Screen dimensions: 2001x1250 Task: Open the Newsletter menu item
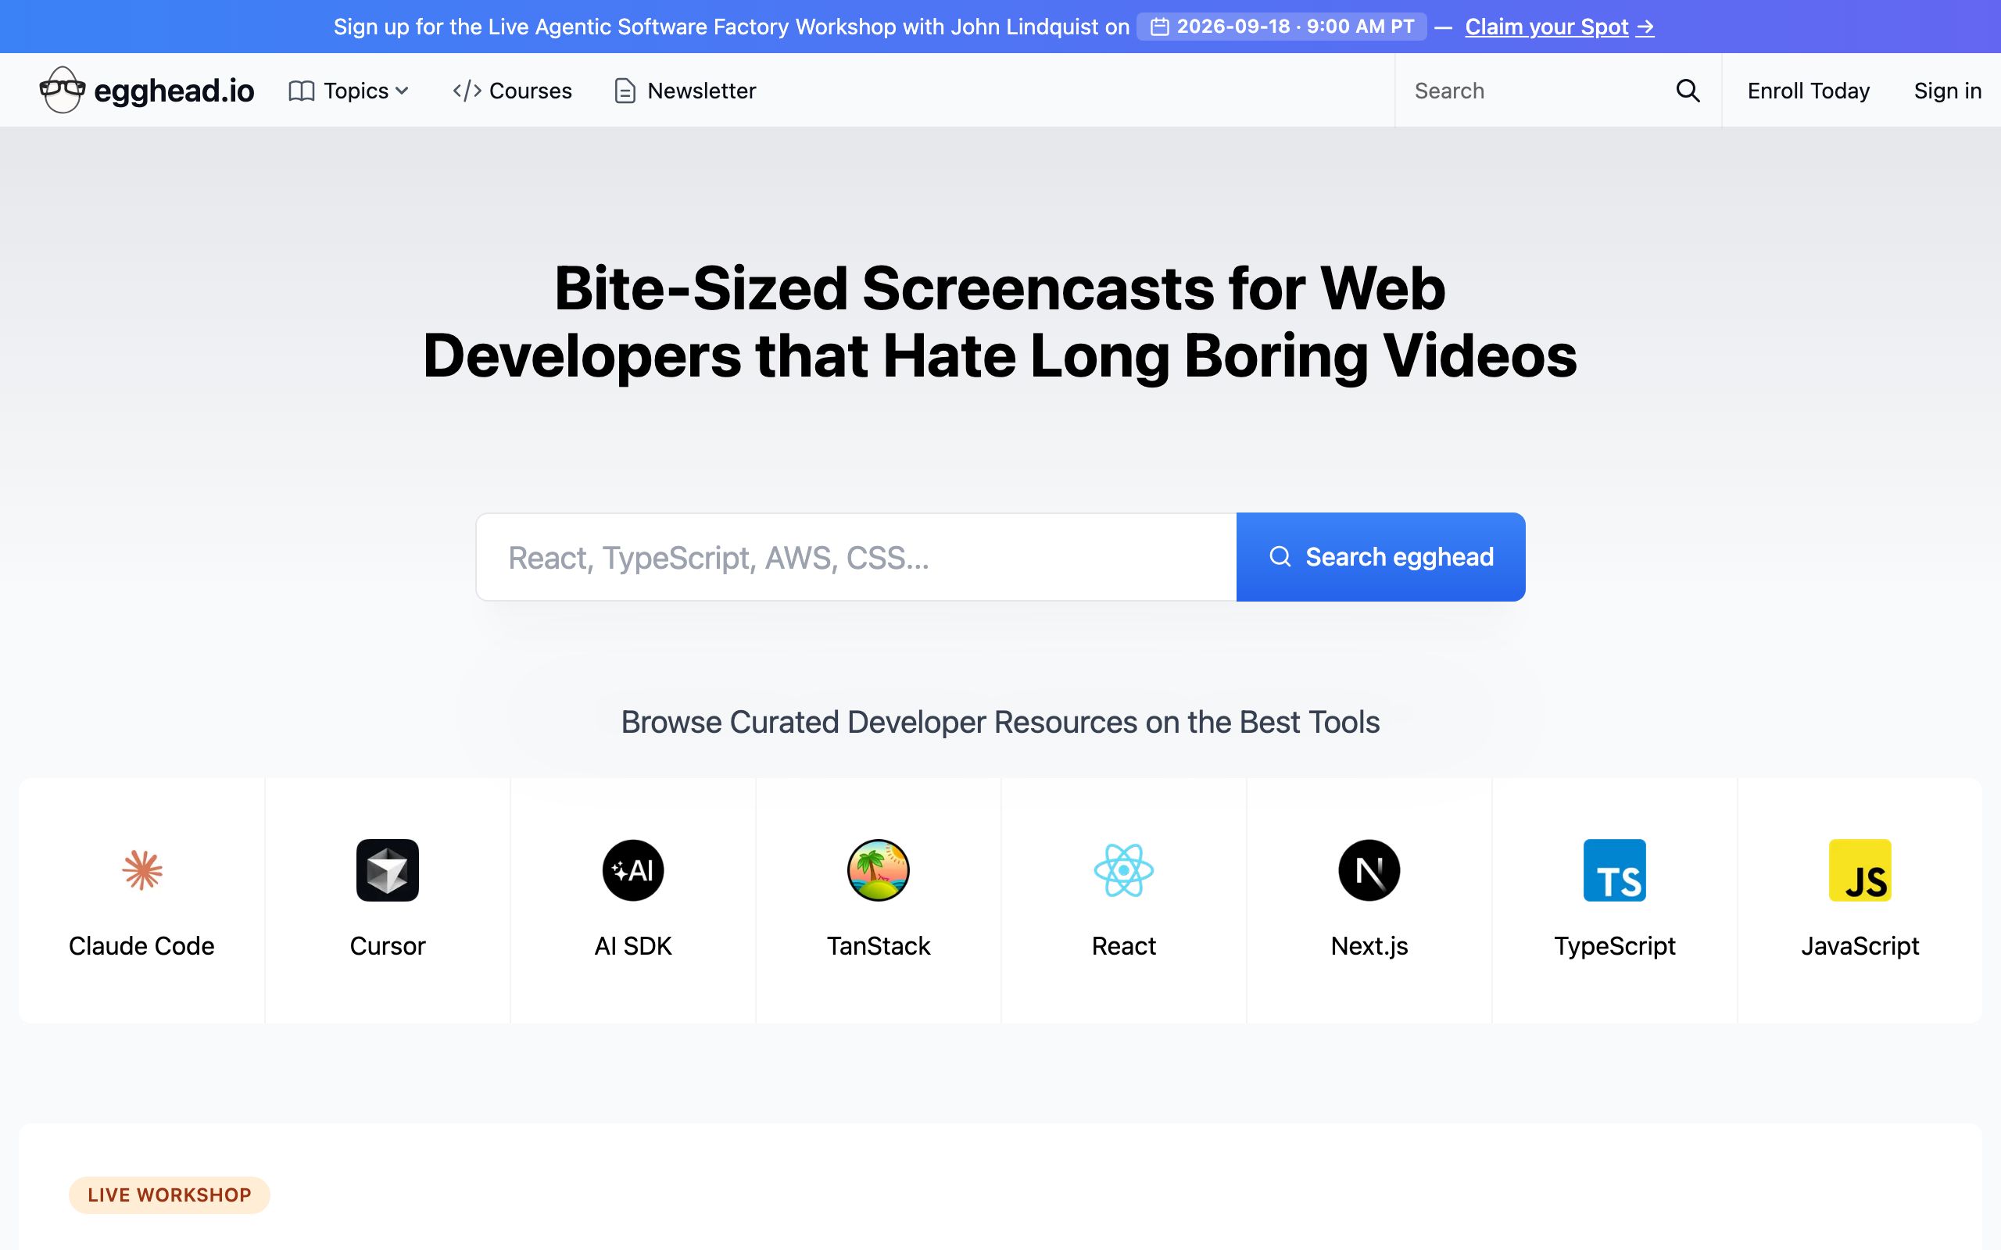(685, 91)
